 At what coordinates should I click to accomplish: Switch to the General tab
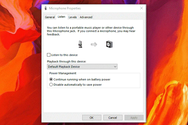(50, 17)
